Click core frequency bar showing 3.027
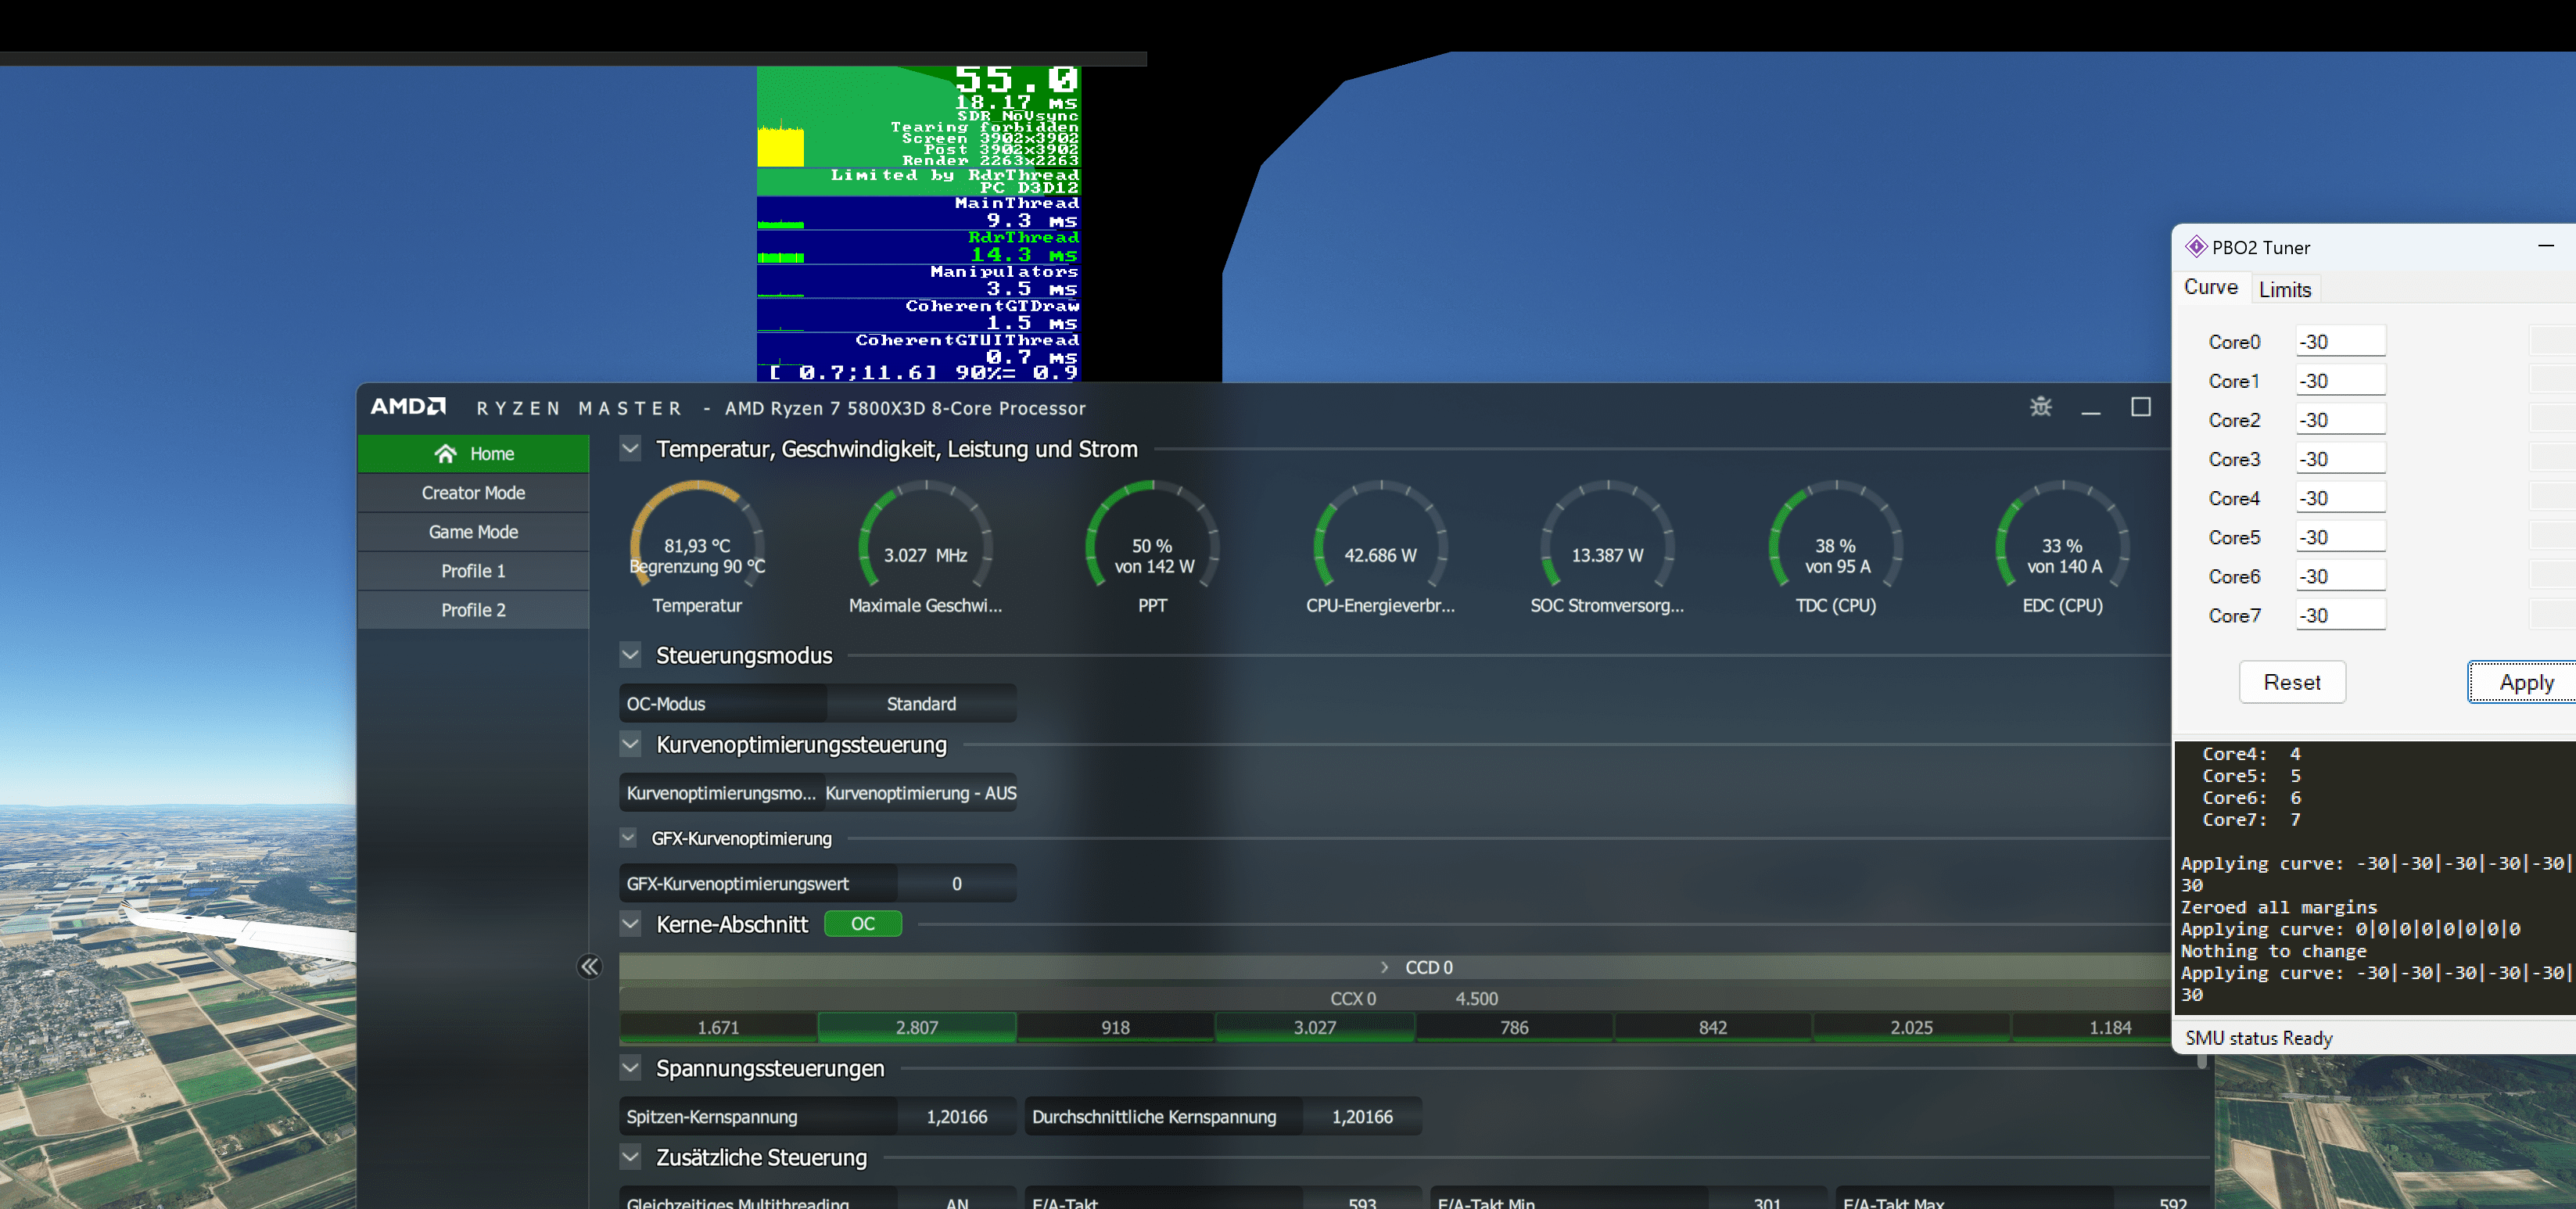 click(1314, 1027)
